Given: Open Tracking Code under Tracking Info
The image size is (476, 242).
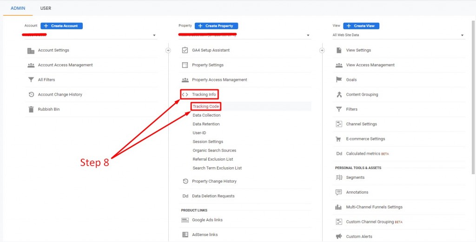Looking at the screenshot, I should [x=206, y=106].
